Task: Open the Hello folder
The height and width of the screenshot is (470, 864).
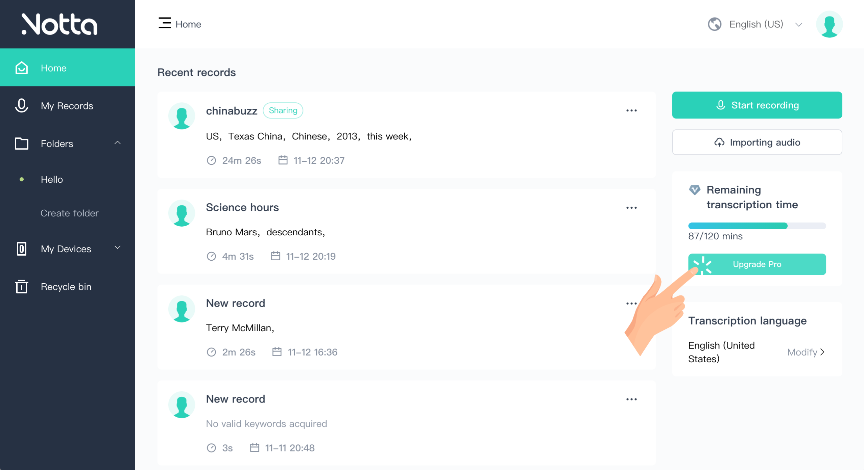Action: (52, 180)
